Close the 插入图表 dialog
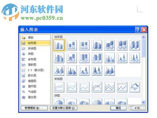 144,30
